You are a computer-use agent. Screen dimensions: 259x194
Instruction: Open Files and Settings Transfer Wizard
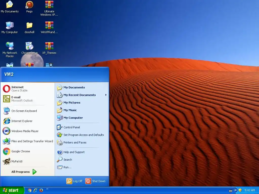tap(27, 141)
